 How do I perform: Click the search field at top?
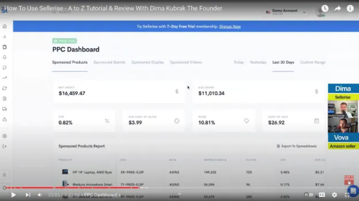(x=65, y=12)
